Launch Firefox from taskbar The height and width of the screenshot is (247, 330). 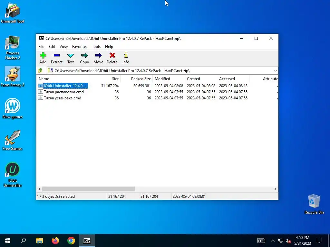[x=55, y=241]
